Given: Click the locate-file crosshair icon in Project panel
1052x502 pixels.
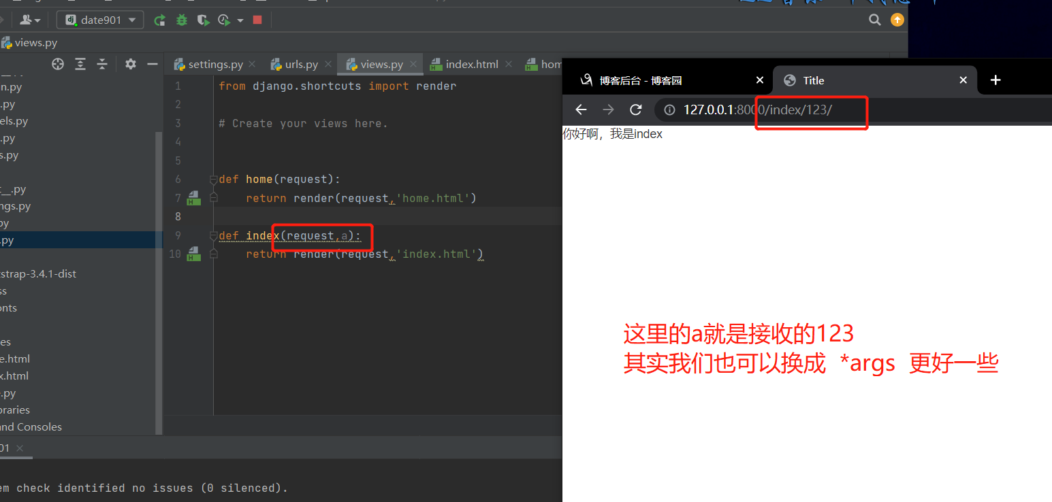Looking at the screenshot, I should (x=58, y=64).
